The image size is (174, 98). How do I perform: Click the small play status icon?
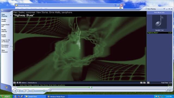pyautogui.click(x=15, y=85)
